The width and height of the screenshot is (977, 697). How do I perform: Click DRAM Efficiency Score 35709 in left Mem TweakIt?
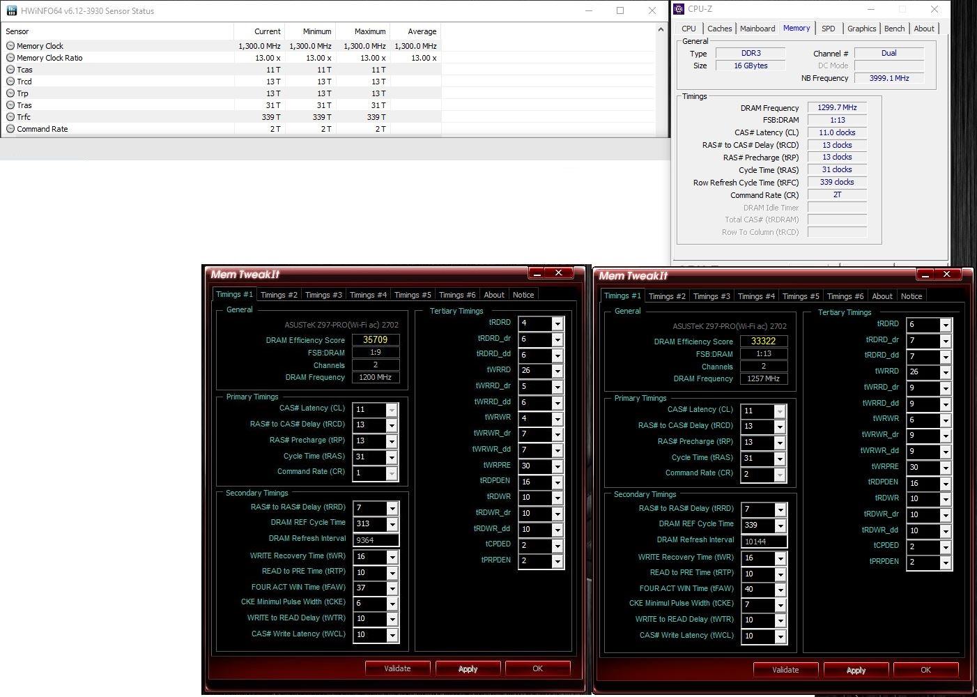(375, 340)
